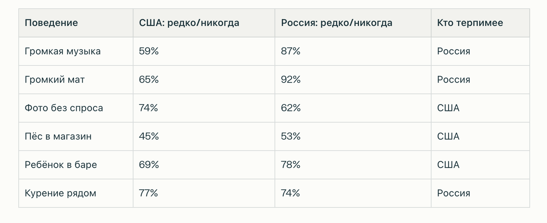The height and width of the screenshot is (223, 547).
Task: Click the 78% value for Ребёнок в баре
Action: coord(290,165)
